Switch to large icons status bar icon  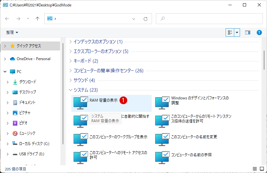262,169
